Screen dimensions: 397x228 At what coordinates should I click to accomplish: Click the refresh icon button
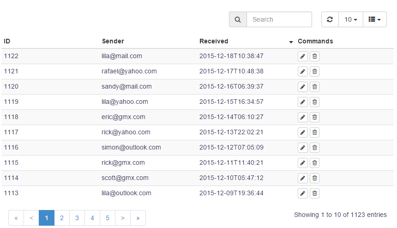pos(330,19)
